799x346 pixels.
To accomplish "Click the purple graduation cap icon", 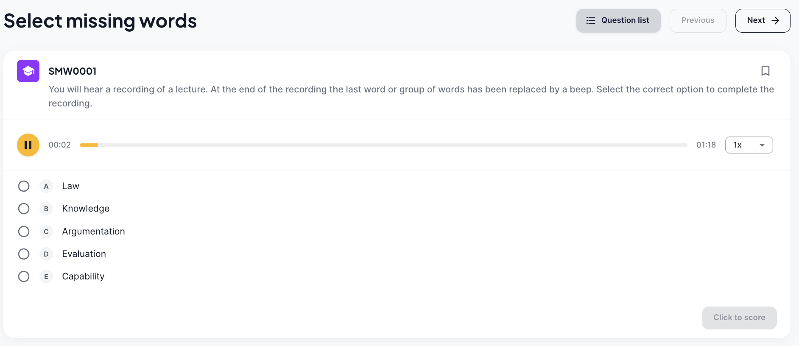I will [x=28, y=71].
